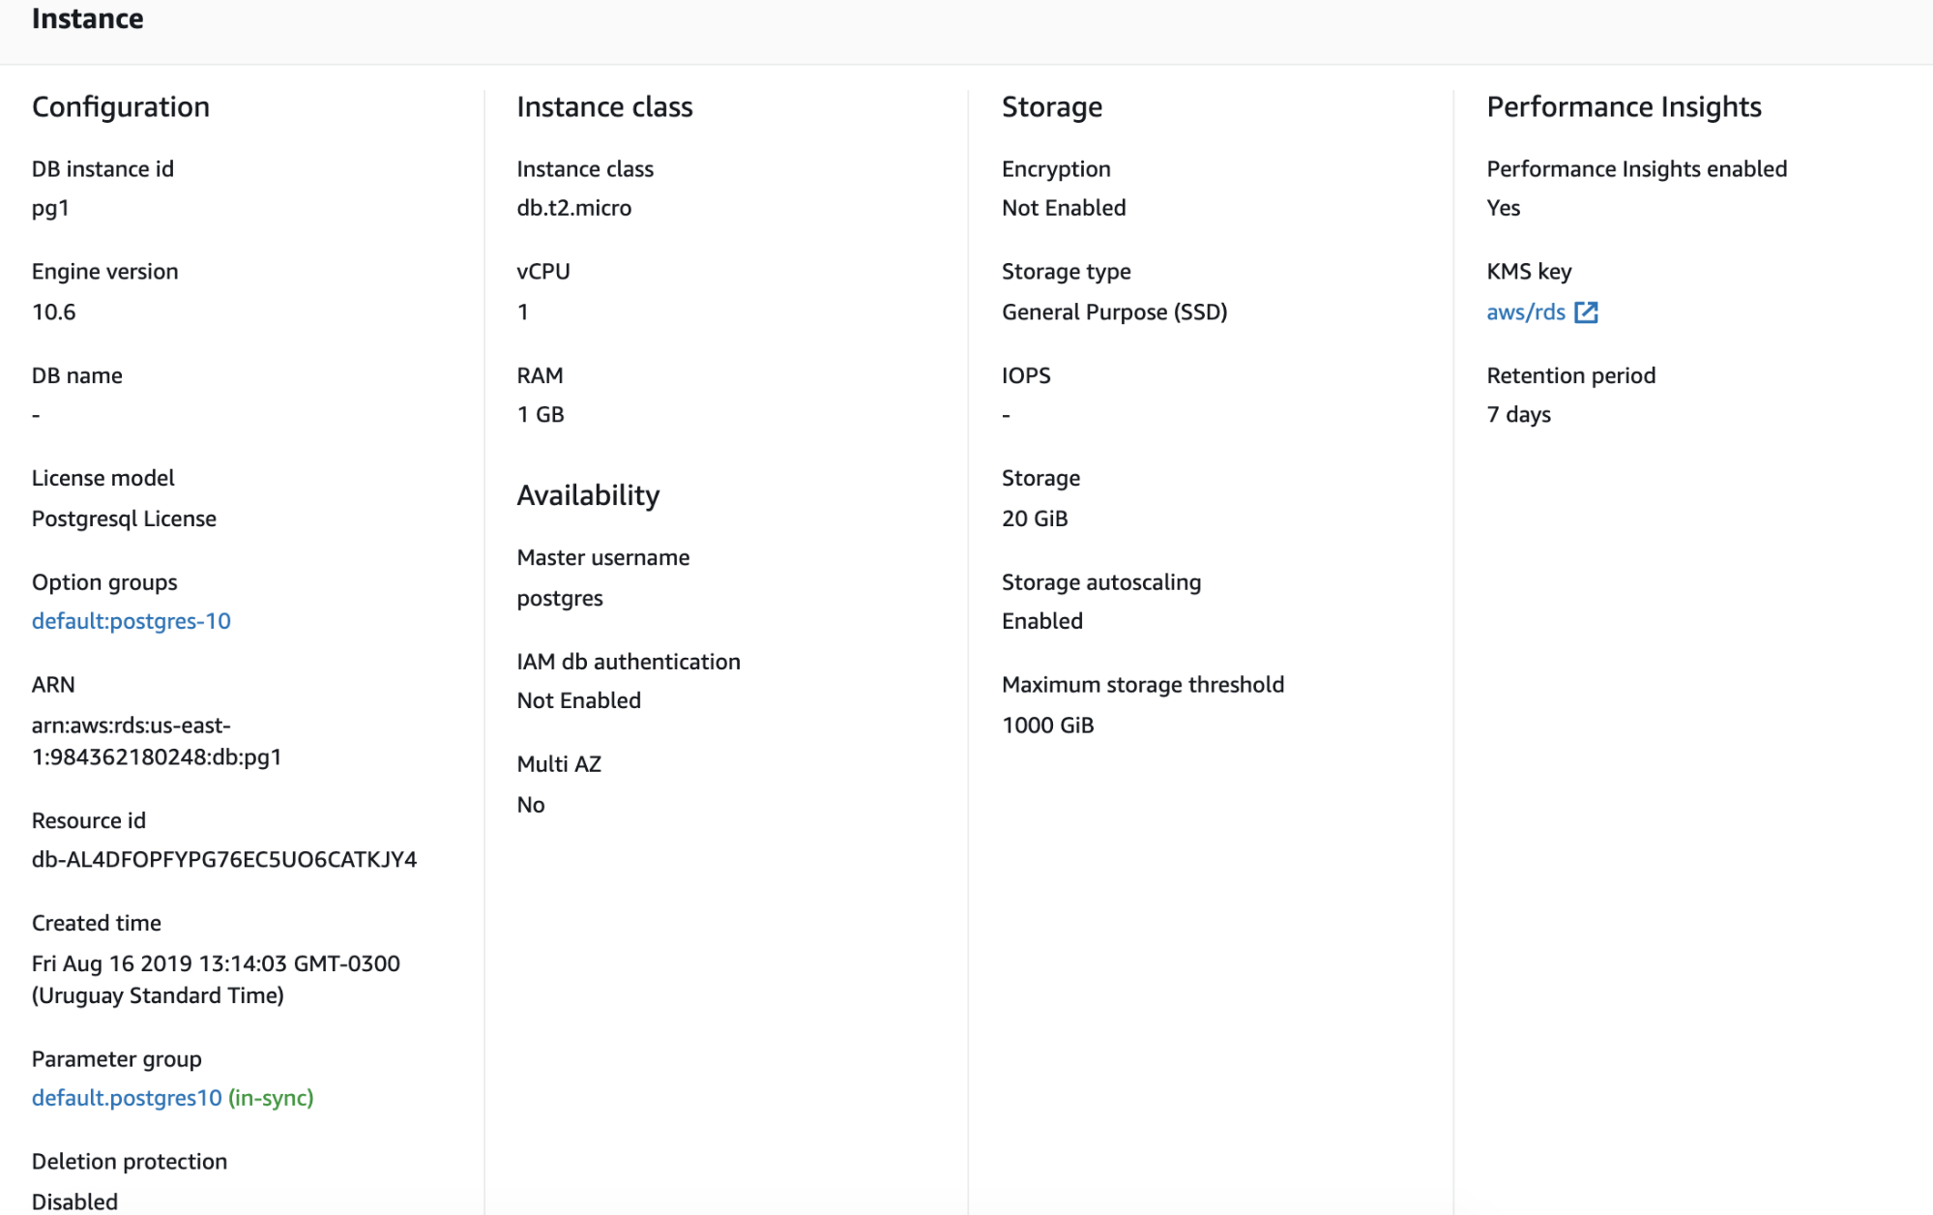Click the Availability heading
The width and height of the screenshot is (1933, 1215).
click(588, 495)
